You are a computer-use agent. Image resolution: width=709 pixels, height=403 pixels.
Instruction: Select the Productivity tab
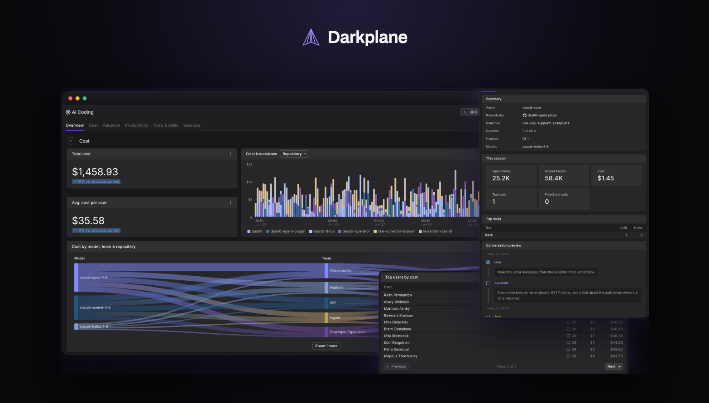[x=137, y=125]
